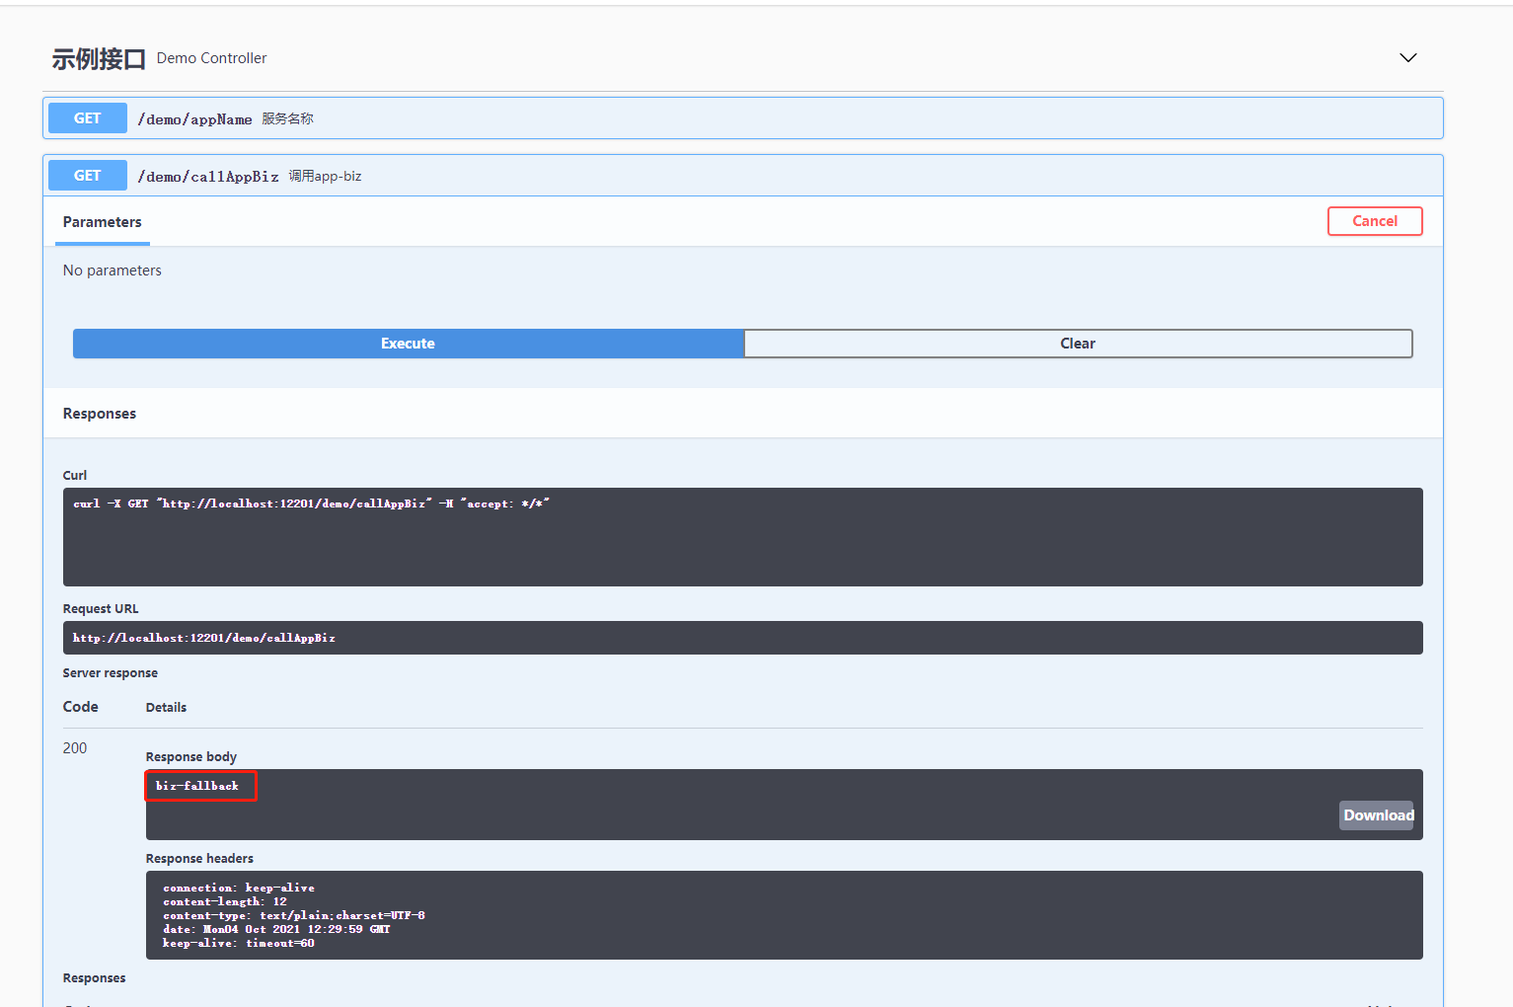The width and height of the screenshot is (1513, 1007).
Task: Run the request with Execute
Action: [408, 344]
